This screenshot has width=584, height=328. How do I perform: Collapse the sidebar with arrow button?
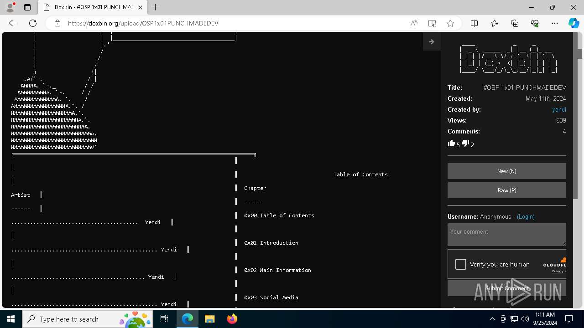(432, 41)
